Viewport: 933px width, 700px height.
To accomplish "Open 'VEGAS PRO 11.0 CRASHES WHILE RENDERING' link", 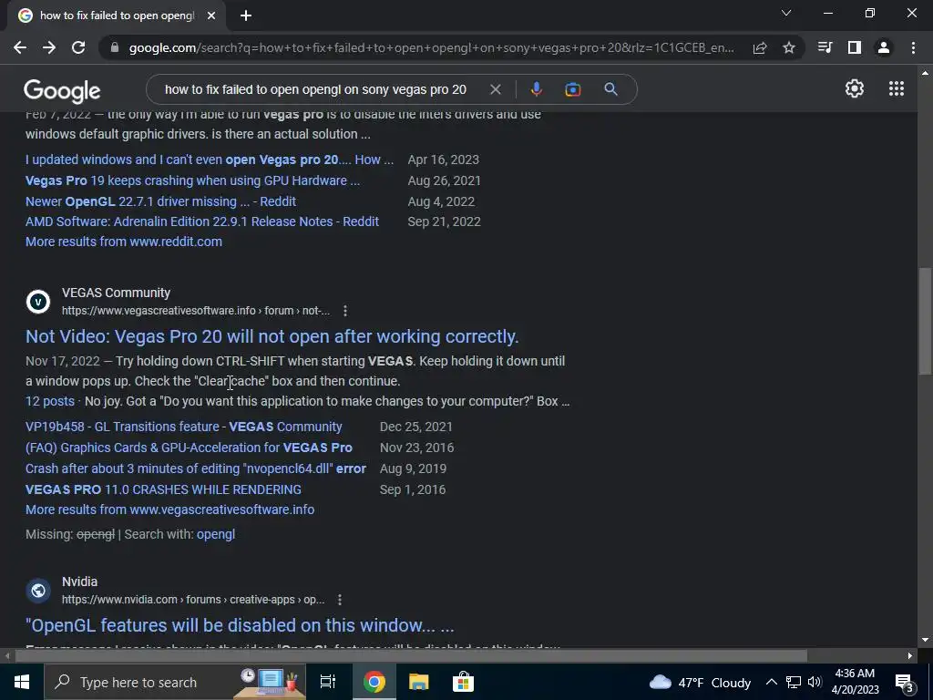I will pos(164,489).
